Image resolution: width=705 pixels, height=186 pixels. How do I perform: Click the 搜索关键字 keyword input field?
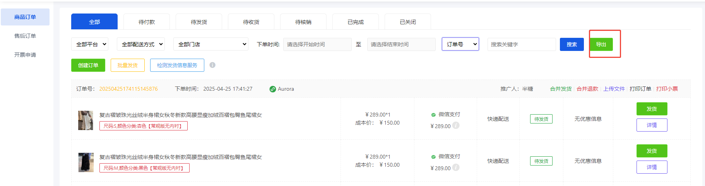tap(521, 44)
